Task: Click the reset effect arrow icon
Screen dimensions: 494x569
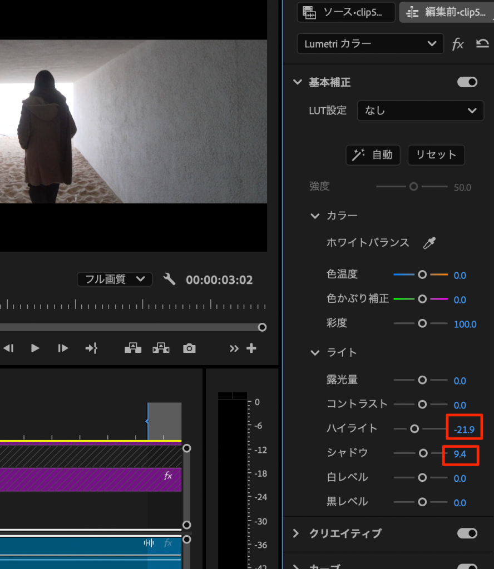Action: point(482,44)
